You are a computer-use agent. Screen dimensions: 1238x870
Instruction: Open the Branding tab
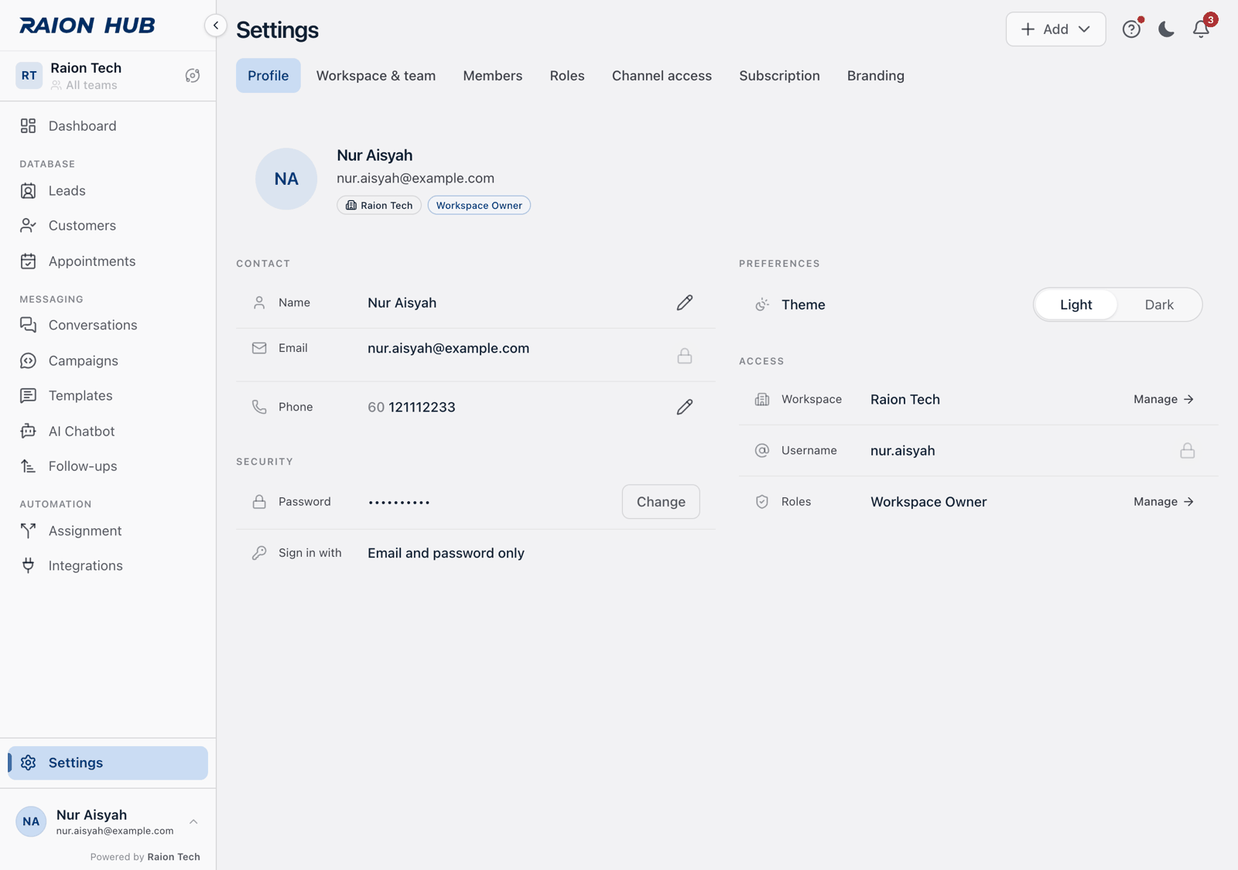coord(876,76)
